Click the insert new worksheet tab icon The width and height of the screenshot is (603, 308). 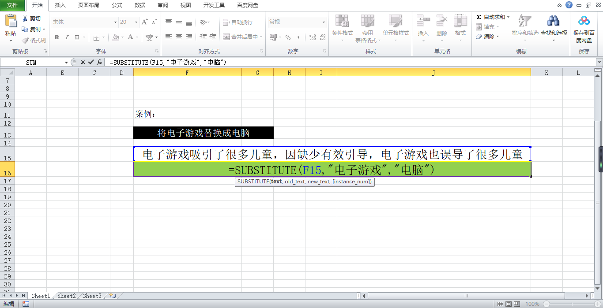pos(113,296)
